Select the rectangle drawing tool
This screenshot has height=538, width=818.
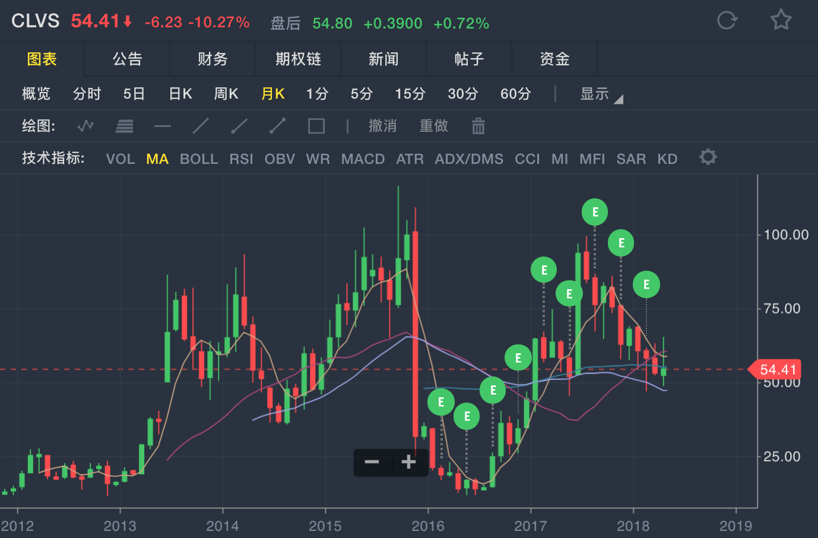point(316,126)
